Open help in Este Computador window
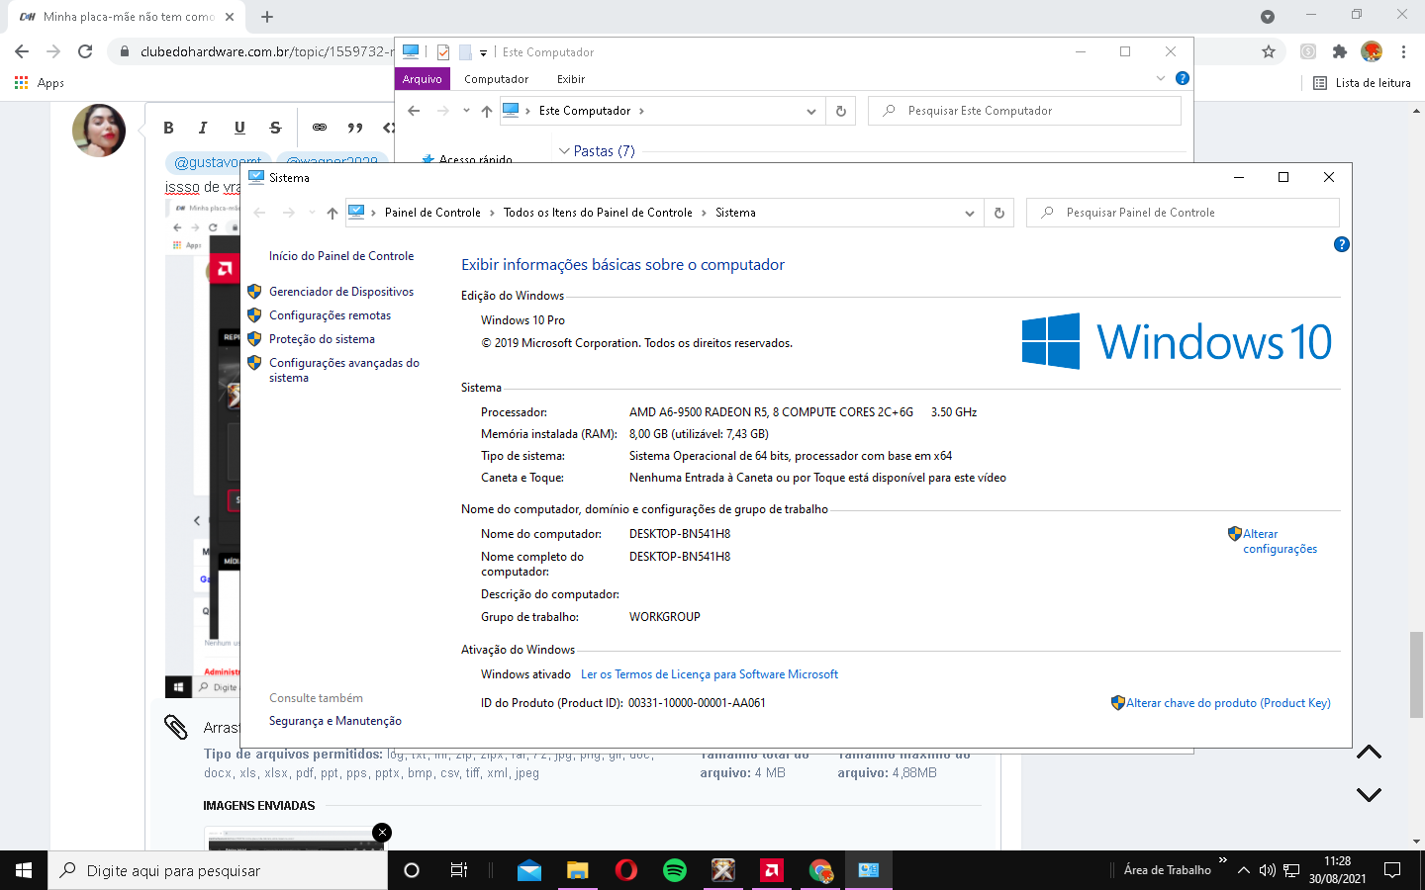The image size is (1425, 890). tap(1183, 78)
